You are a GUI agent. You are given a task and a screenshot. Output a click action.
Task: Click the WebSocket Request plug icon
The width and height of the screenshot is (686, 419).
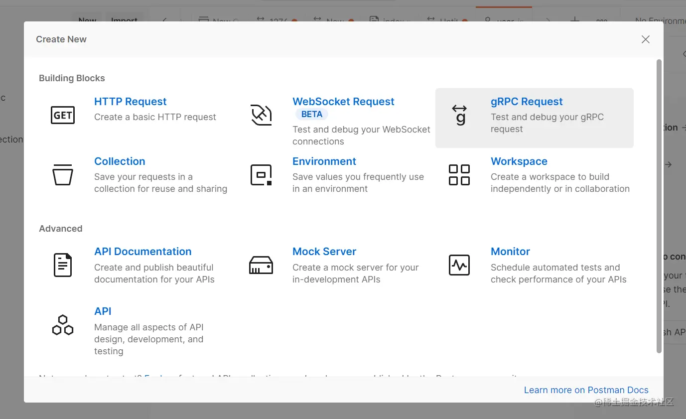coord(261,115)
